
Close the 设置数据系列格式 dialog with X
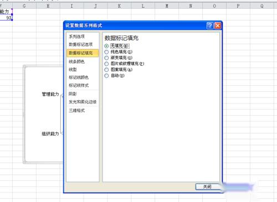(218, 25)
